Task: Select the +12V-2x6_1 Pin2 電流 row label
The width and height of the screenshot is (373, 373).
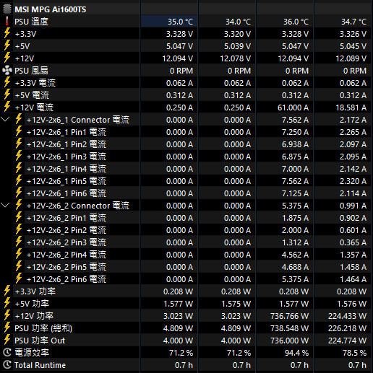Action: coord(67,144)
